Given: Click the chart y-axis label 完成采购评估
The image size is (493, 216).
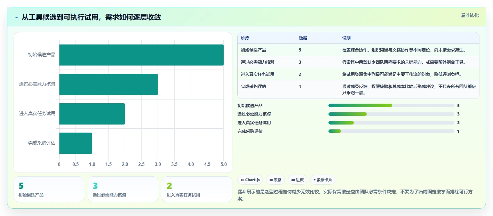Looking at the screenshot, I should 42,143.
